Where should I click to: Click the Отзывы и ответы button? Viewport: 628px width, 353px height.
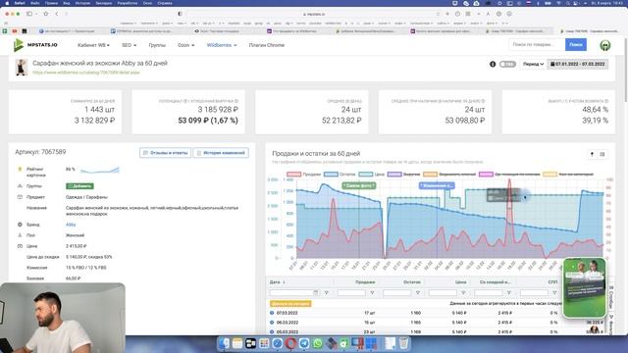coord(166,153)
